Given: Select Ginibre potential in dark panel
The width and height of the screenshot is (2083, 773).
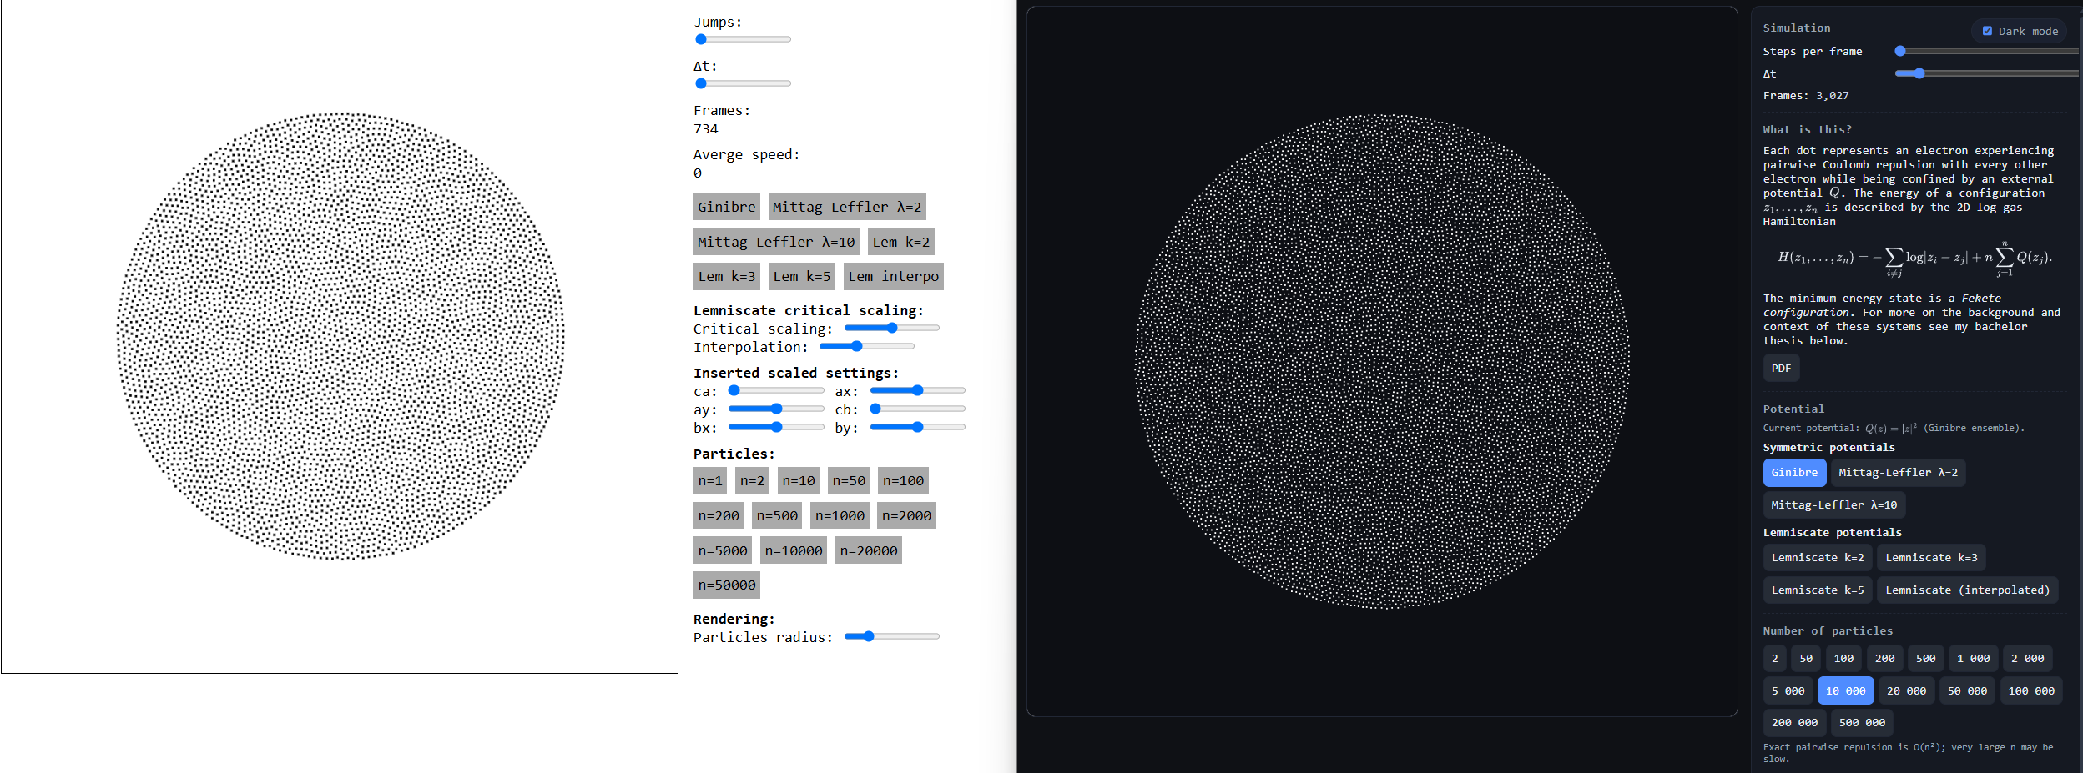Looking at the screenshot, I should click(x=1793, y=473).
